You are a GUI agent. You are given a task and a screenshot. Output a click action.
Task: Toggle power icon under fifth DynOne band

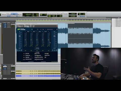click(x=48, y=46)
